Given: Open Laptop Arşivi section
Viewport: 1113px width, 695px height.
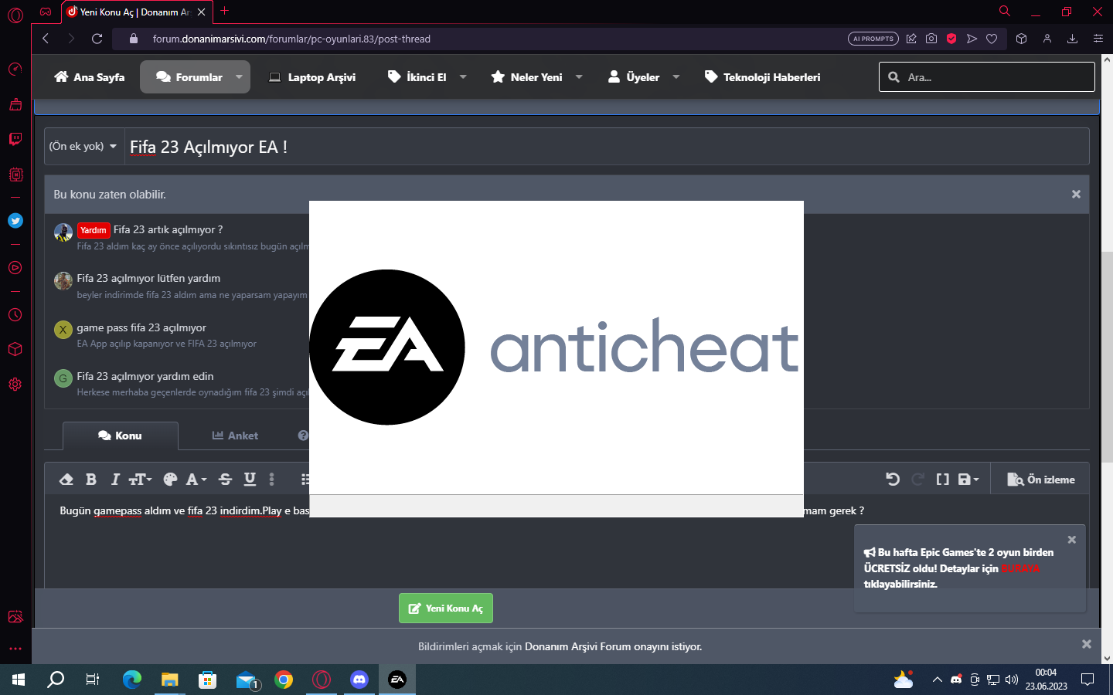Looking at the screenshot, I should [x=312, y=77].
